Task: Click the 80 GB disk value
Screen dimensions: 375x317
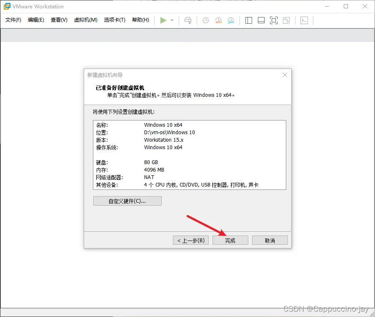Action: pyautogui.click(x=151, y=162)
